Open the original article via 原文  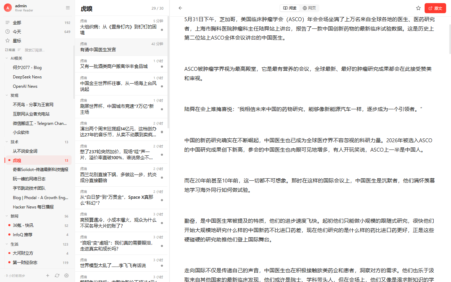click(435, 8)
